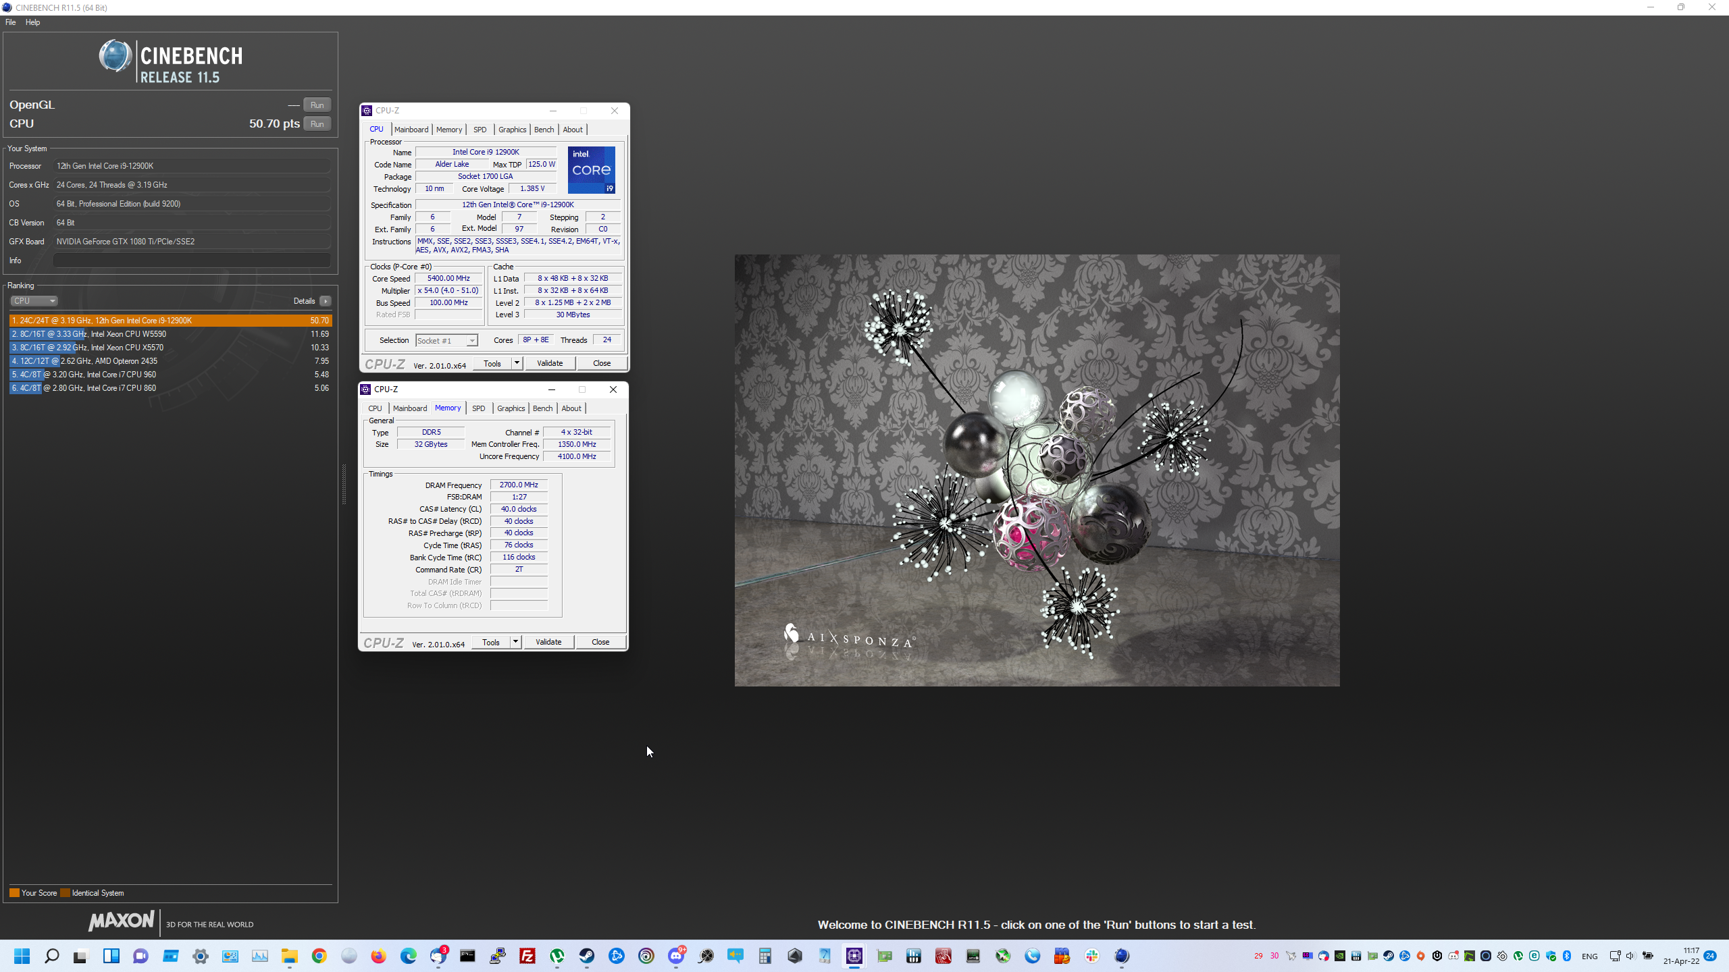Open the Windows Start menu
This screenshot has width=1729, height=972.
(x=22, y=956)
